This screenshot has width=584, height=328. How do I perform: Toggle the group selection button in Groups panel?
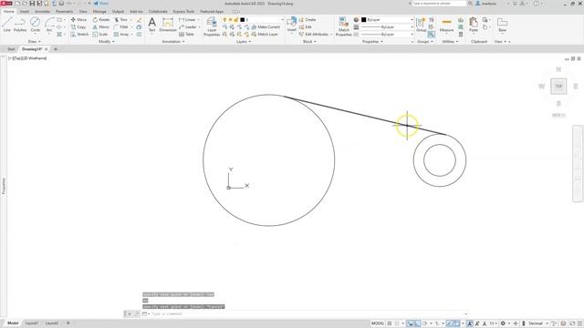[431, 35]
